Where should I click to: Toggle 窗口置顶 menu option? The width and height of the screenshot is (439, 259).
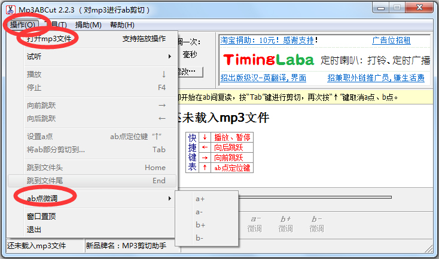click(92, 216)
